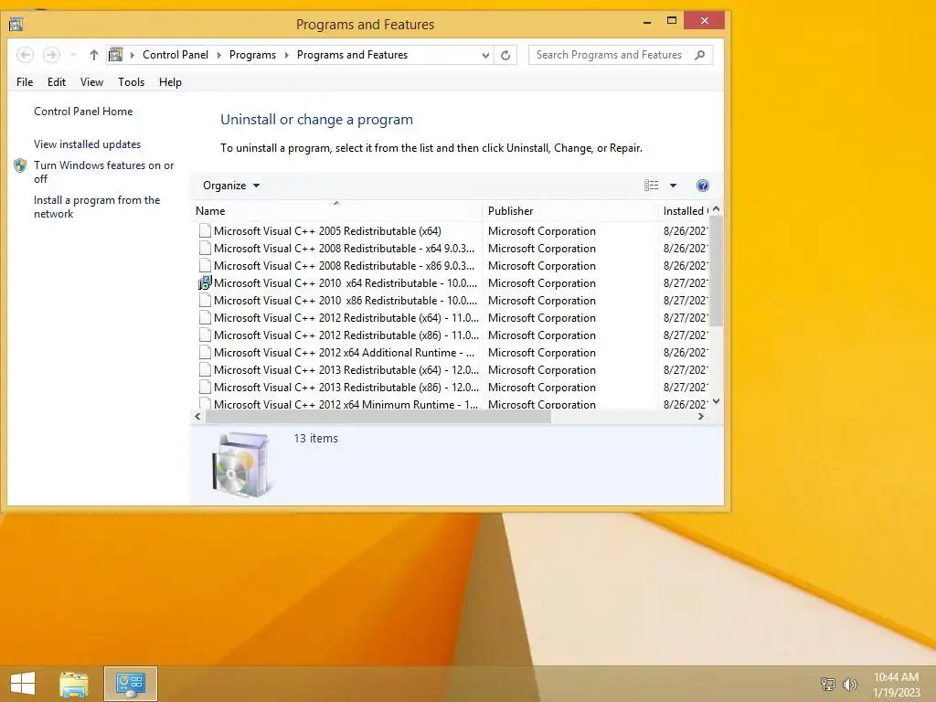The width and height of the screenshot is (936, 702).
Task: Click the Control Panel icon in the address bar
Action: [116, 55]
